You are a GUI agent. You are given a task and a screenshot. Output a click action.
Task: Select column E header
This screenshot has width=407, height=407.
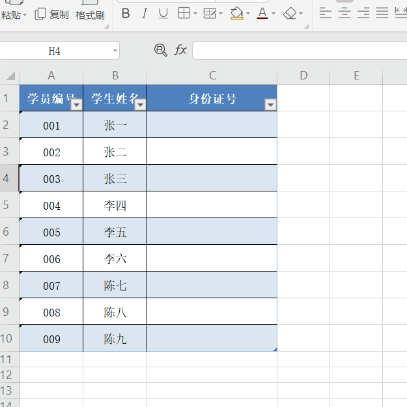[x=356, y=76]
